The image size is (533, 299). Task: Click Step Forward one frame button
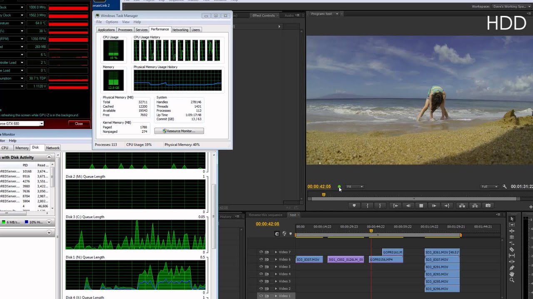434,206
